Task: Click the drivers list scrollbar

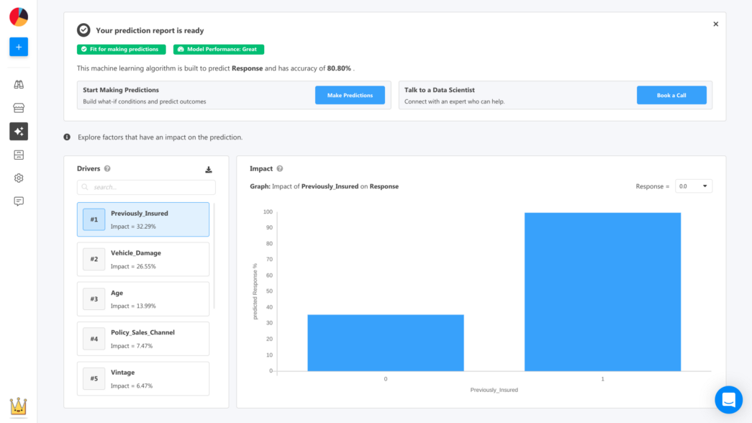Action: [x=214, y=257]
